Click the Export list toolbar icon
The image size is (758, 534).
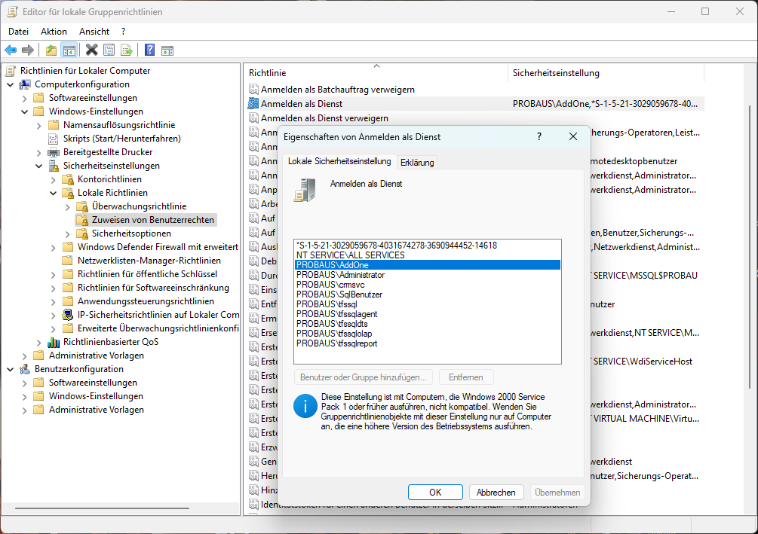pos(126,50)
